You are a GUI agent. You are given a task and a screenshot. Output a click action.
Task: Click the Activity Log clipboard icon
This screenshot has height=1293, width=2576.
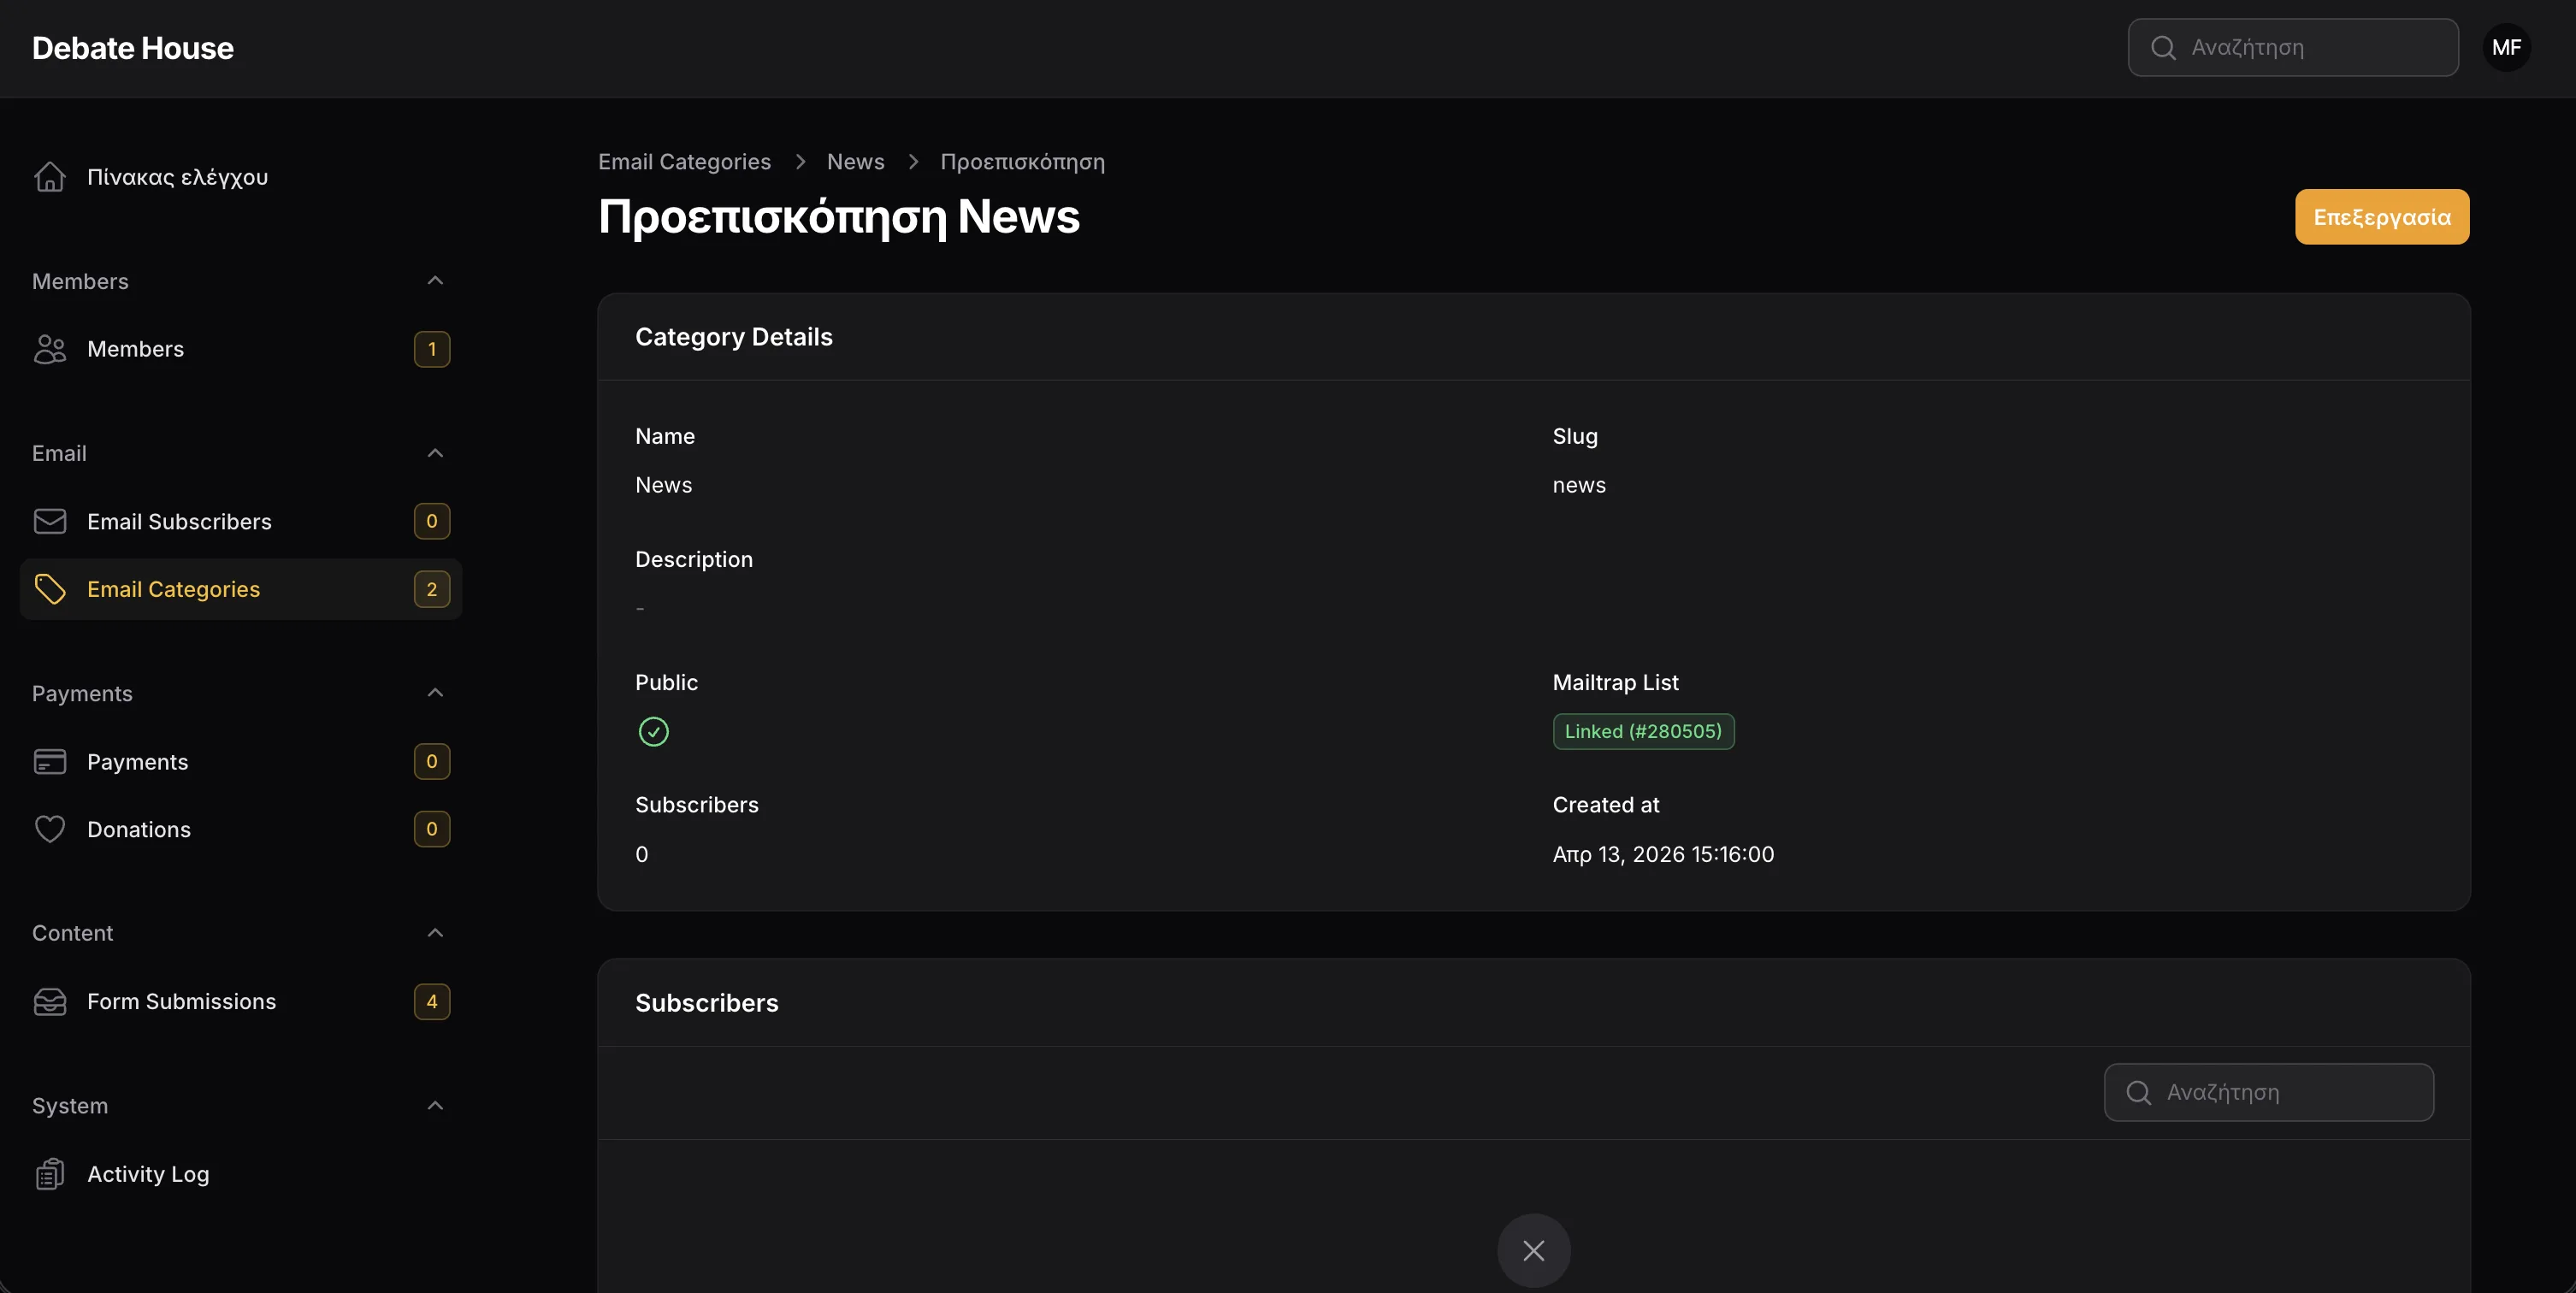point(50,1174)
